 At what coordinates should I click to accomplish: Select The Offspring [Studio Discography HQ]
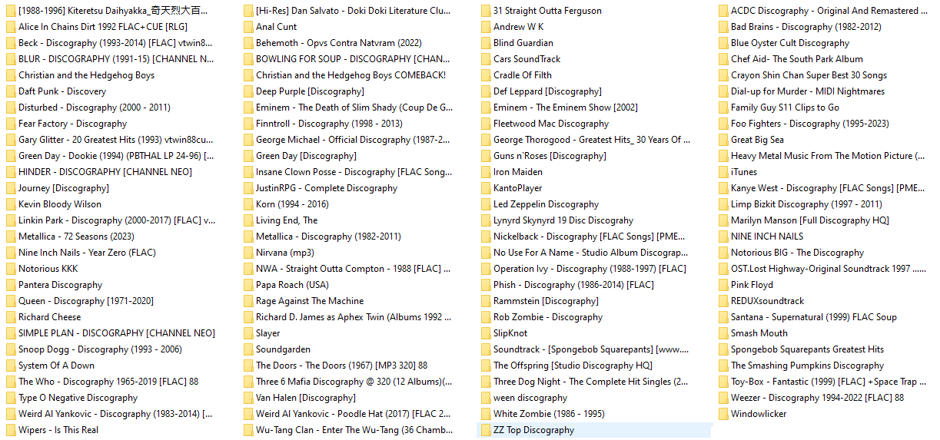pyautogui.click(x=573, y=366)
